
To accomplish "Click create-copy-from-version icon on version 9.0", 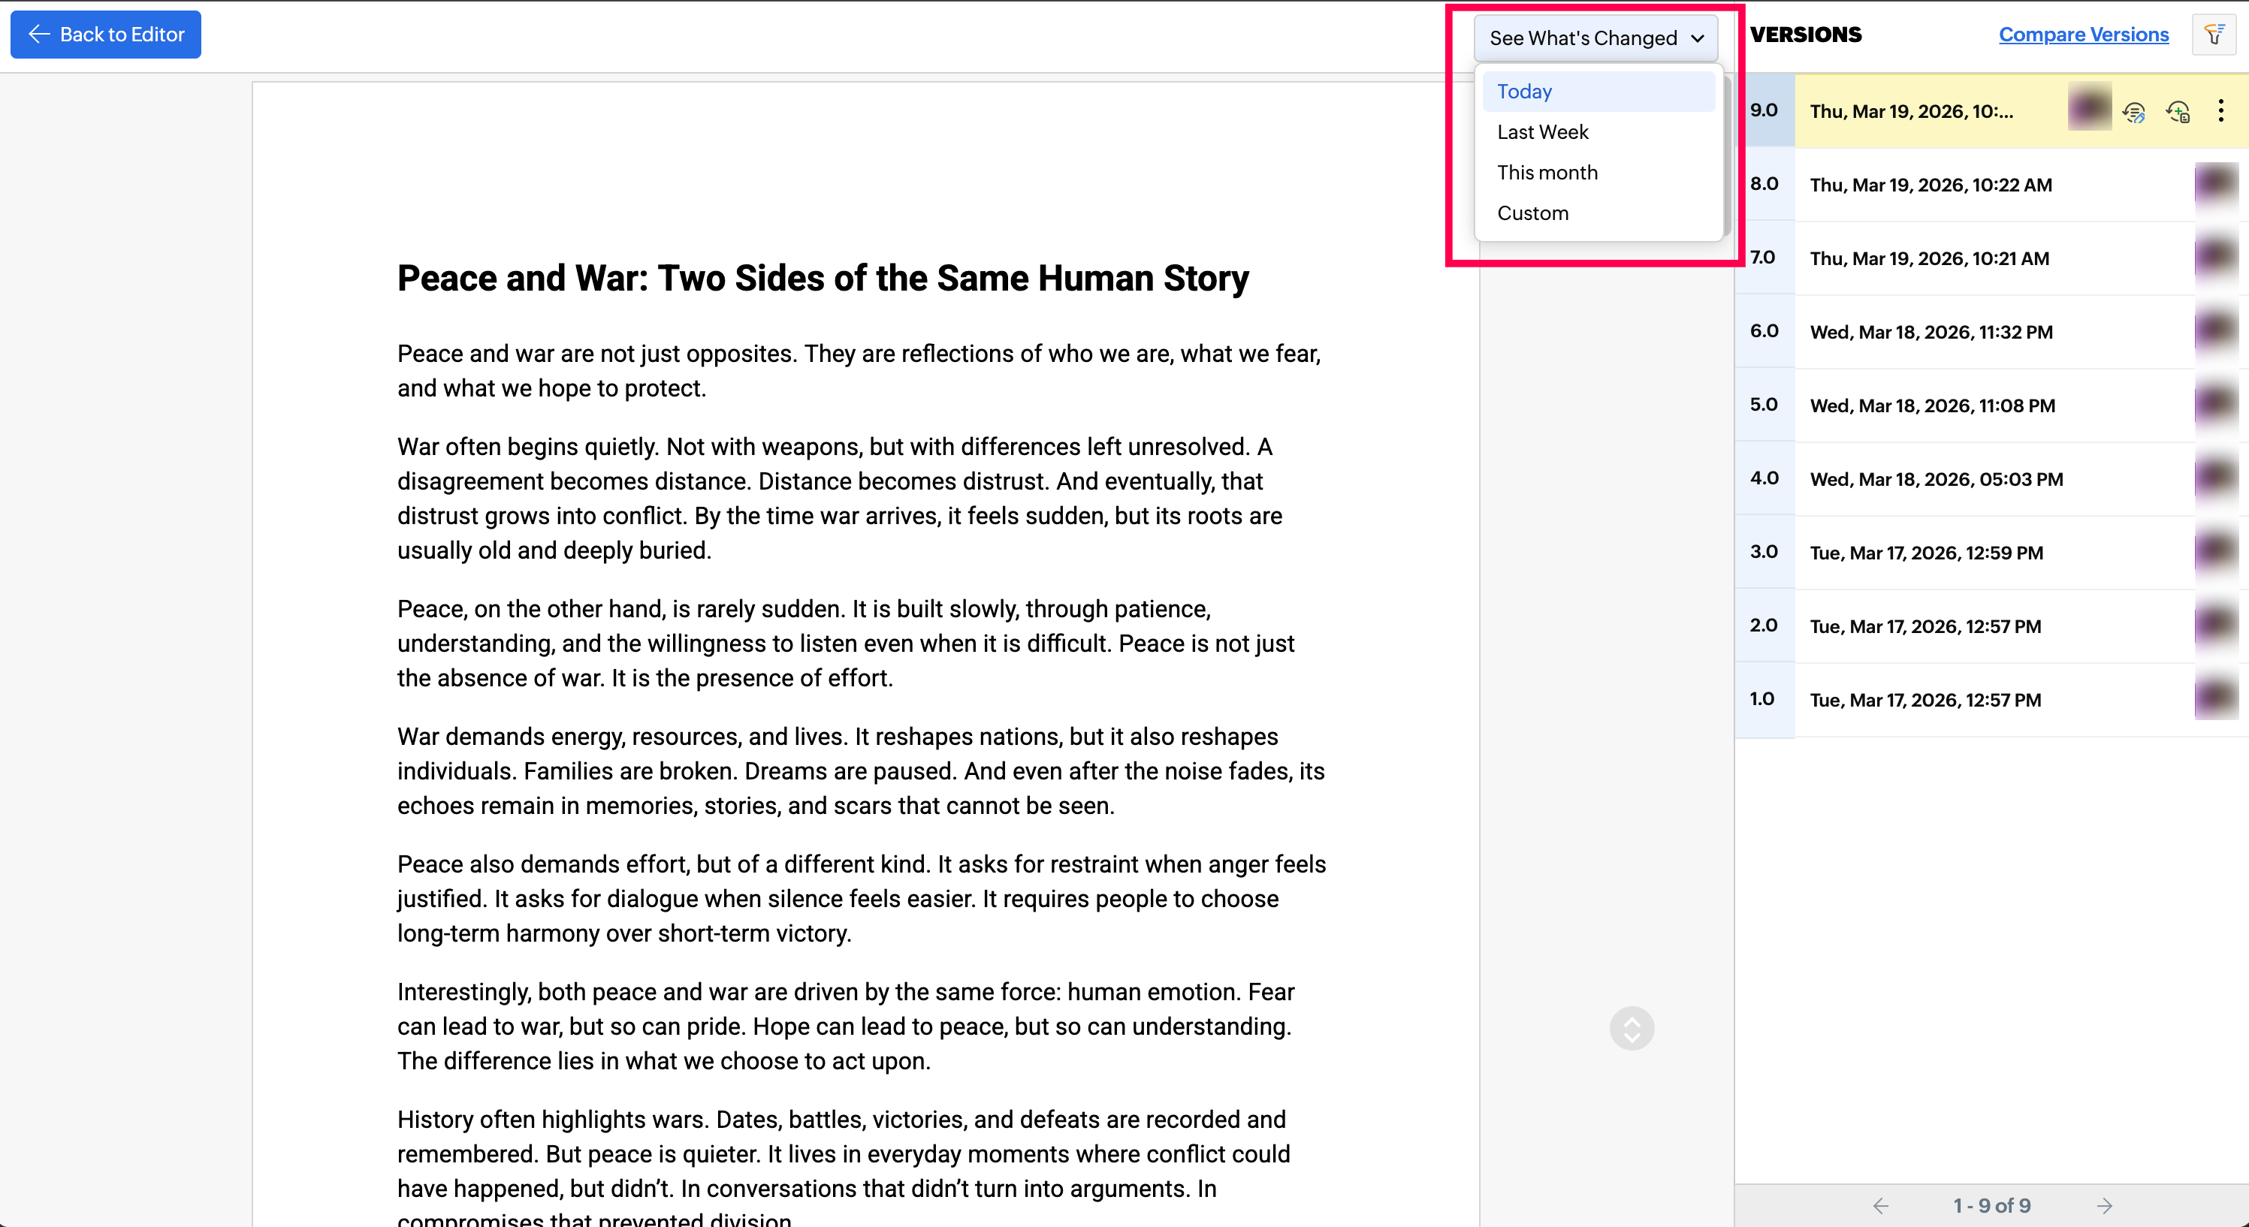I will coord(2178,112).
